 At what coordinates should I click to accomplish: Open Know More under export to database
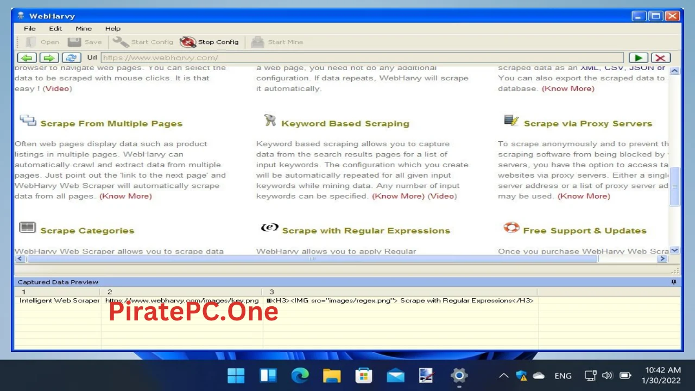[x=568, y=89]
